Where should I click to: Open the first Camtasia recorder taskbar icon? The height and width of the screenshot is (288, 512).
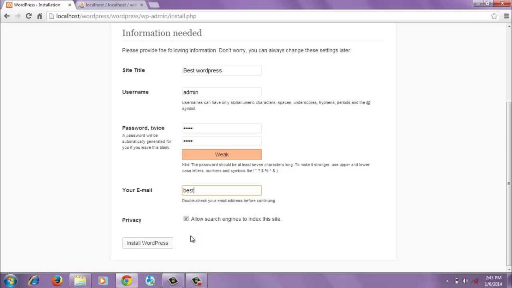173,281
